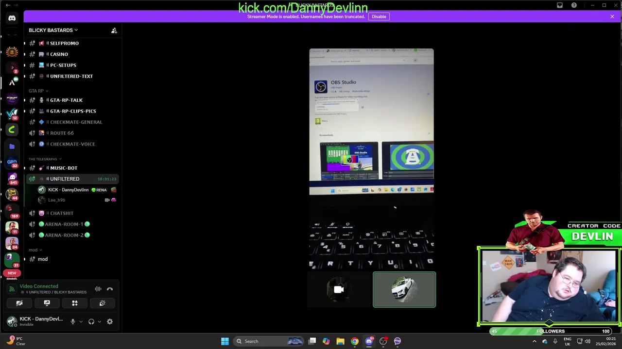Collapse the GTA RP category

pyautogui.click(x=38, y=91)
